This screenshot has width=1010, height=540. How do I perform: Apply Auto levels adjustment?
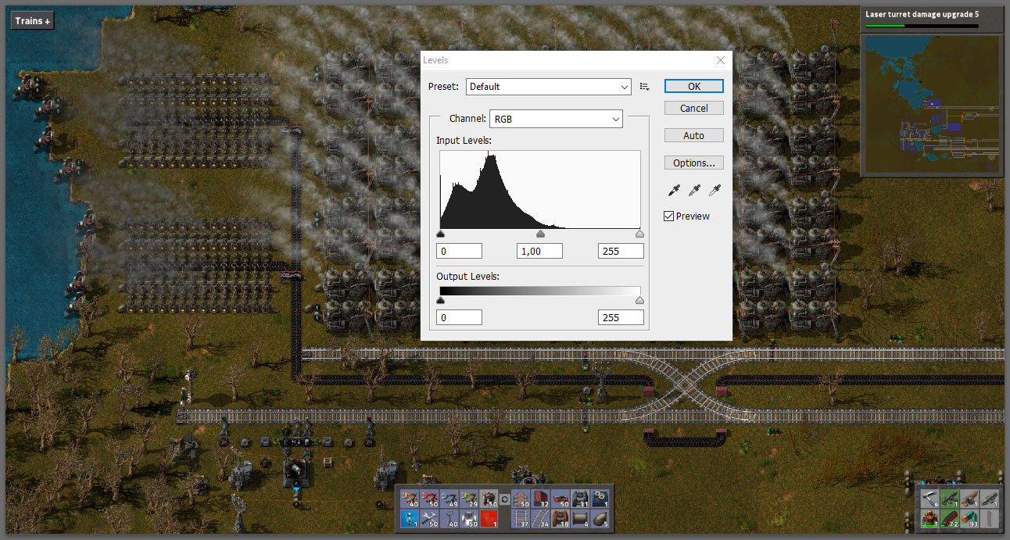[x=694, y=135]
